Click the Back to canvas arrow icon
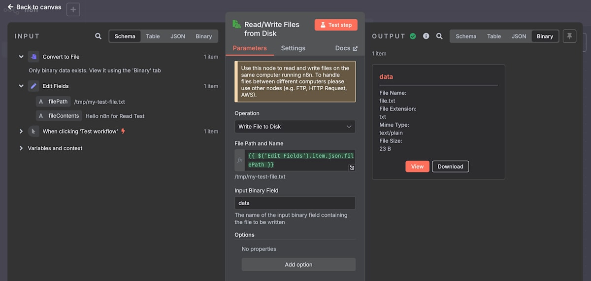 point(10,7)
